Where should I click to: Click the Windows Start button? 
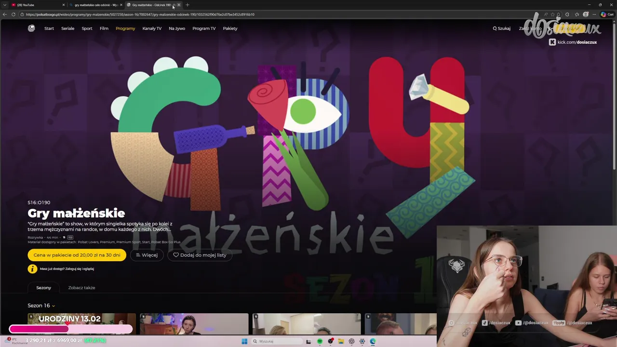tap(244, 341)
